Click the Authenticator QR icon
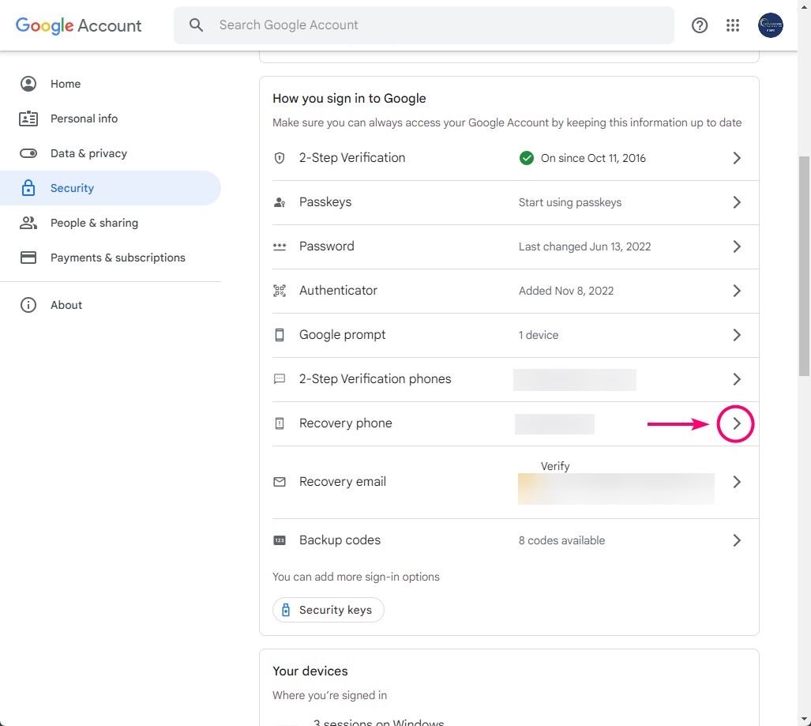This screenshot has height=726, width=811. pos(280,291)
